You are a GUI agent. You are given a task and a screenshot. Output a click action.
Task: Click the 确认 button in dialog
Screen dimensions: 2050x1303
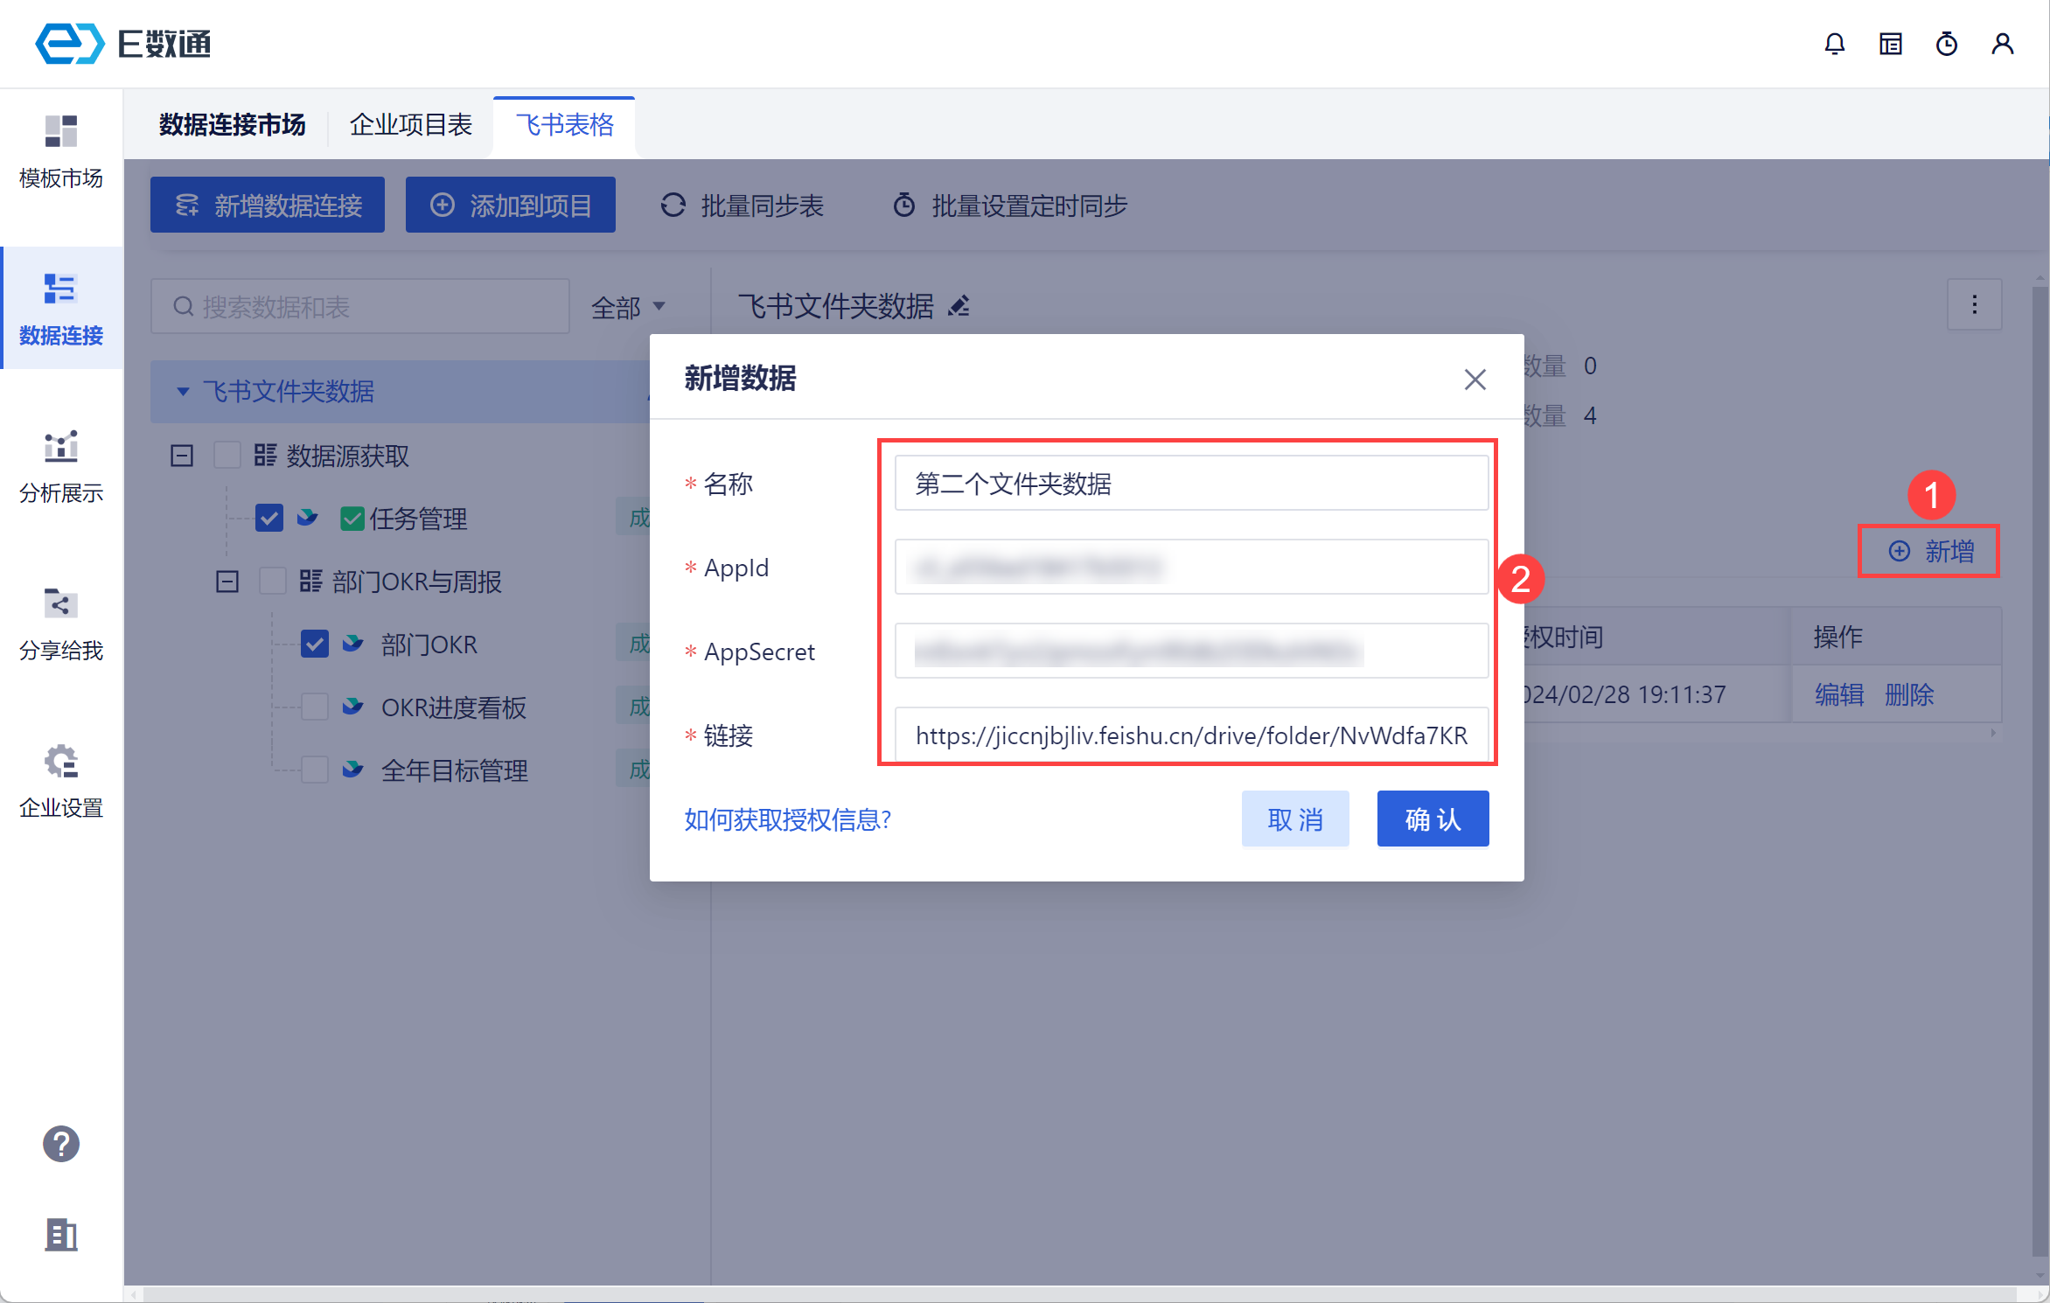pyautogui.click(x=1432, y=819)
